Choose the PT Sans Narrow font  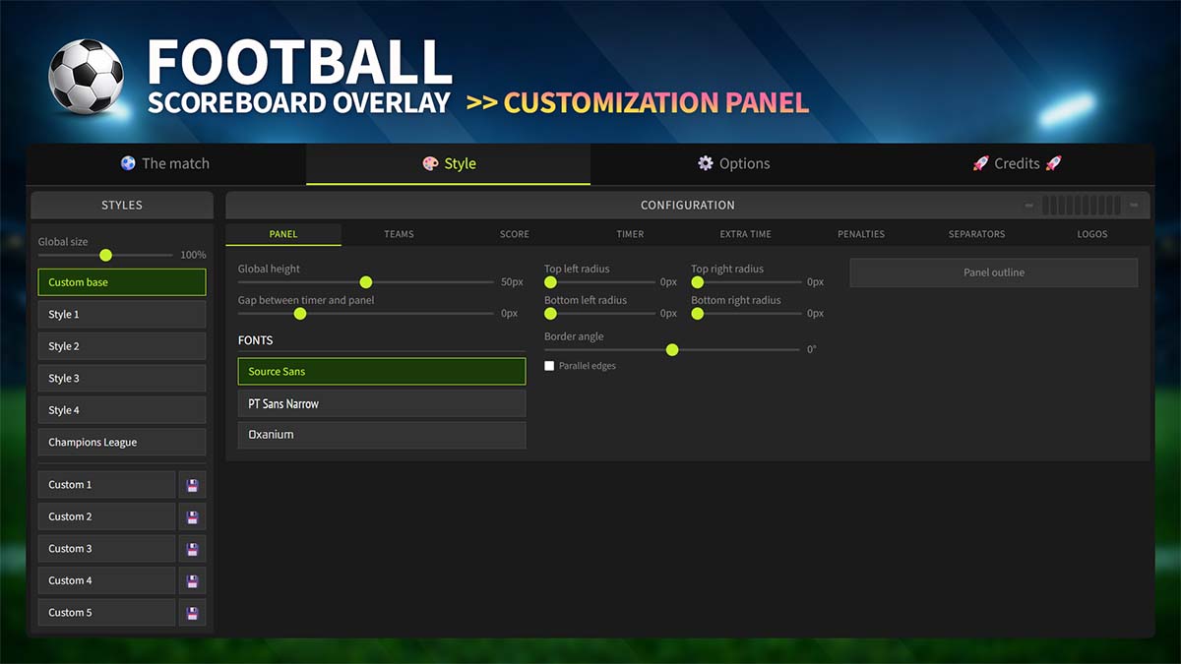(382, 403)
